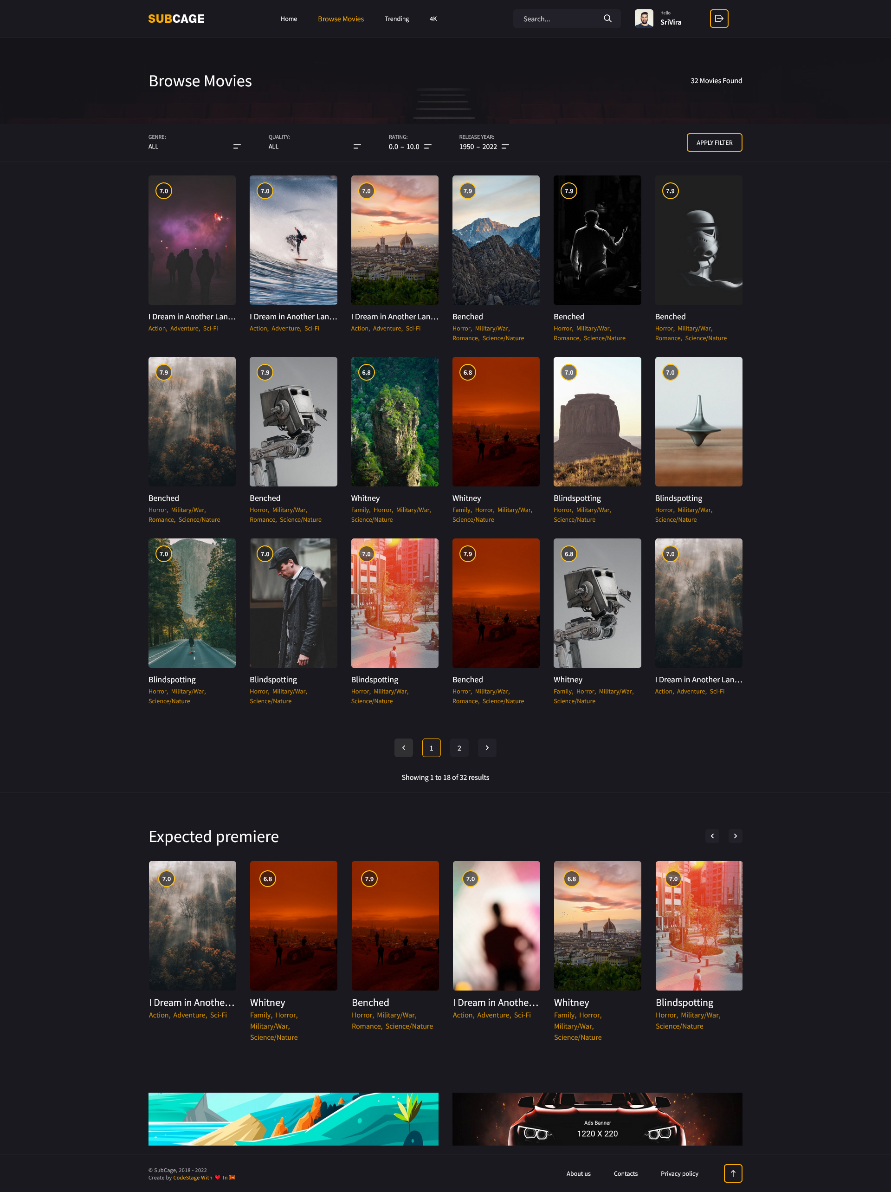Open the 4K menu item
The image size is (891, 1192).
pyautogui.click(x=433, y=19)
